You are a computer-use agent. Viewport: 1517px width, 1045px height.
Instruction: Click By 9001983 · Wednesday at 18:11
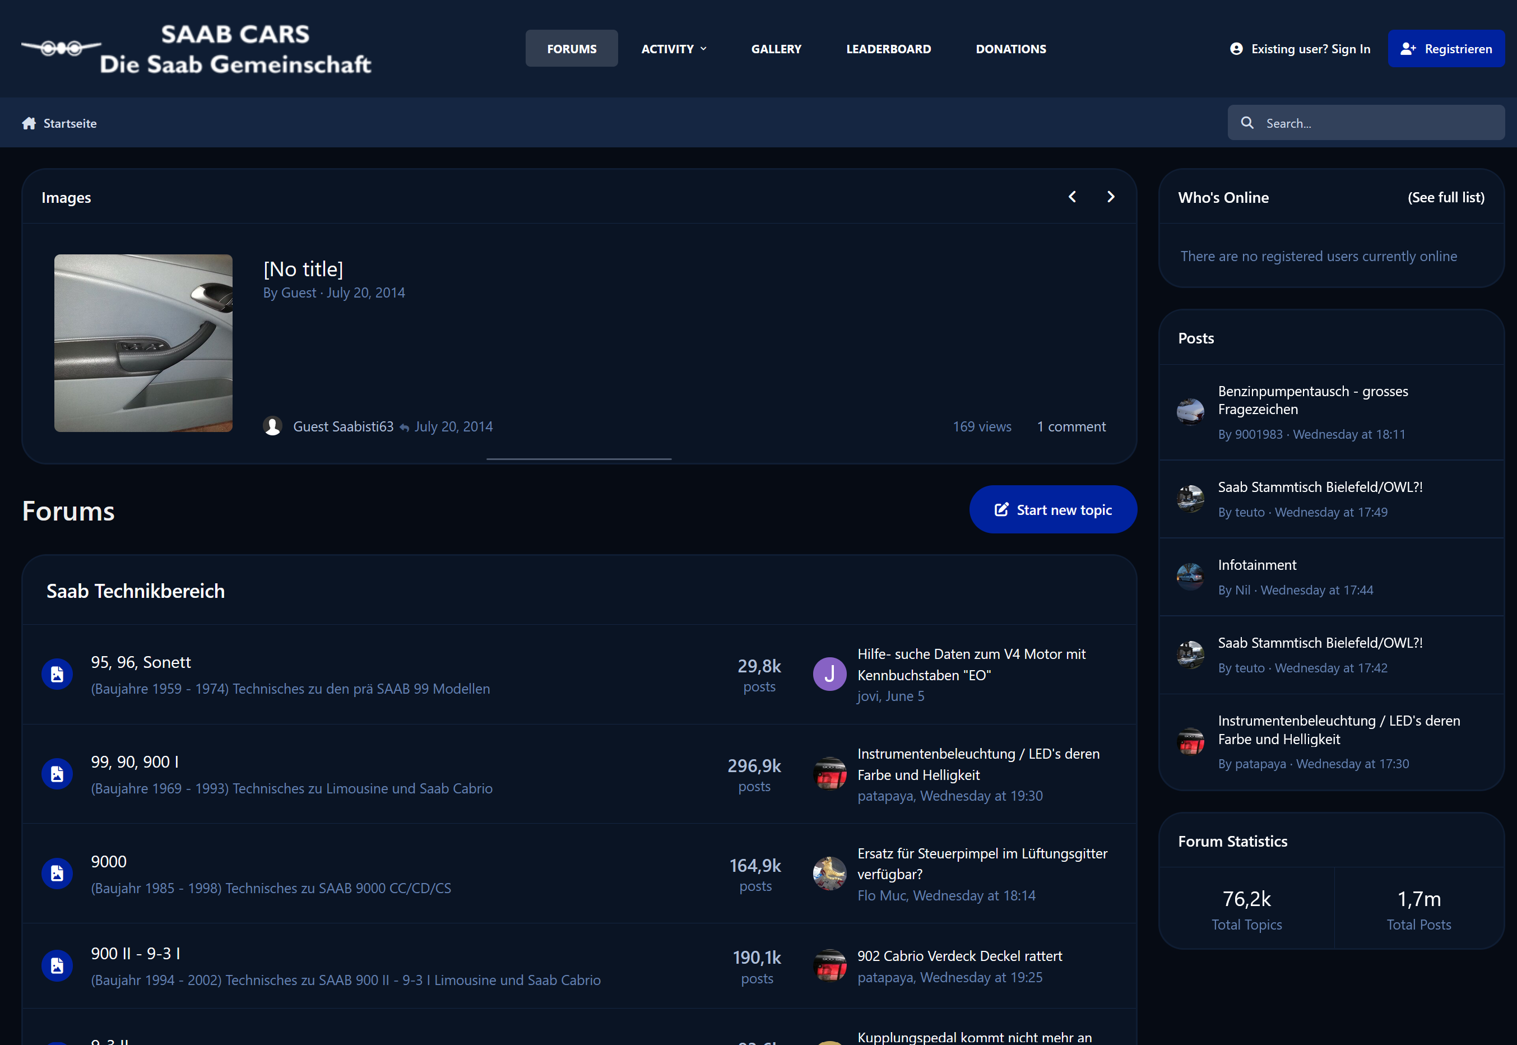click(1311, 434)
